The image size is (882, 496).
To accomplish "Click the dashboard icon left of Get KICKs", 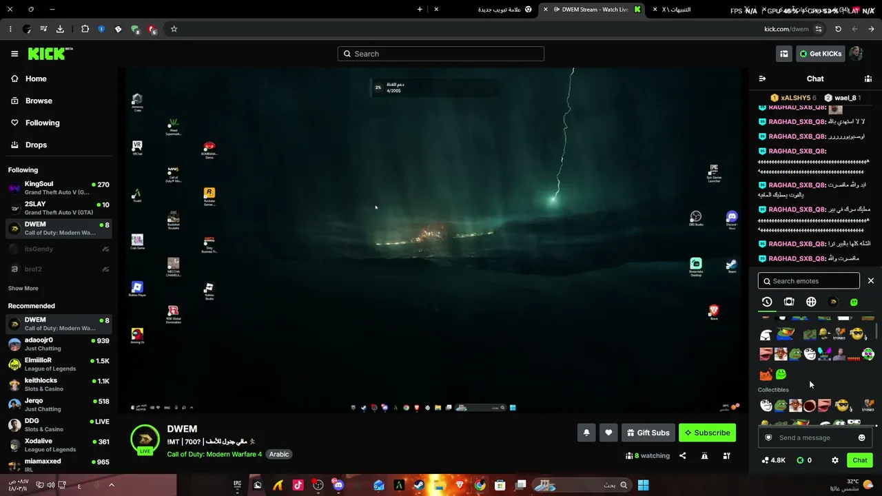I will [784, 54].
